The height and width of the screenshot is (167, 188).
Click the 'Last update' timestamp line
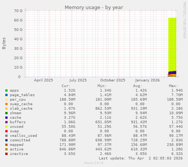pyautogui.click(x=141, y=158)
